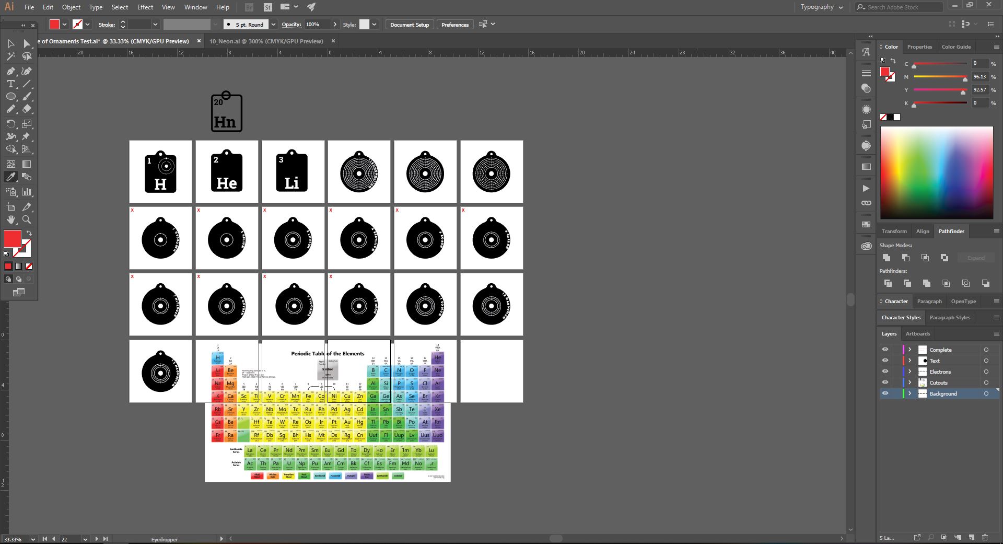Click the Document Setup button
The width and height of the screenshot is (1003, 544).
point(410,25)
